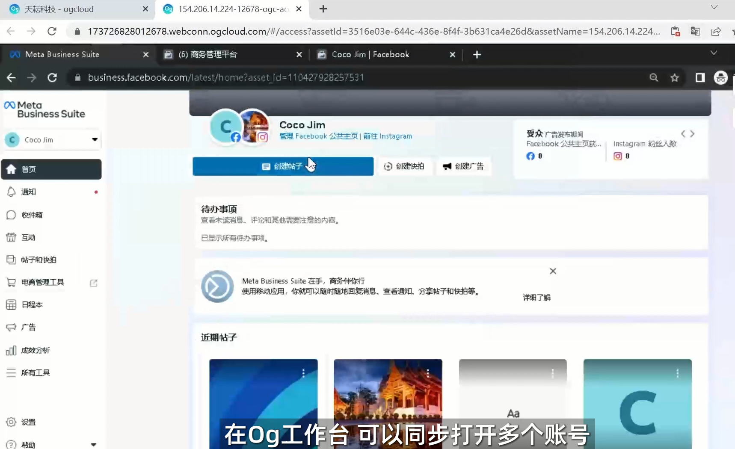Open a new inner browser tab
The width and height of the screenshot is (735, 449).
pyautogui.click(x=477, y=54)
